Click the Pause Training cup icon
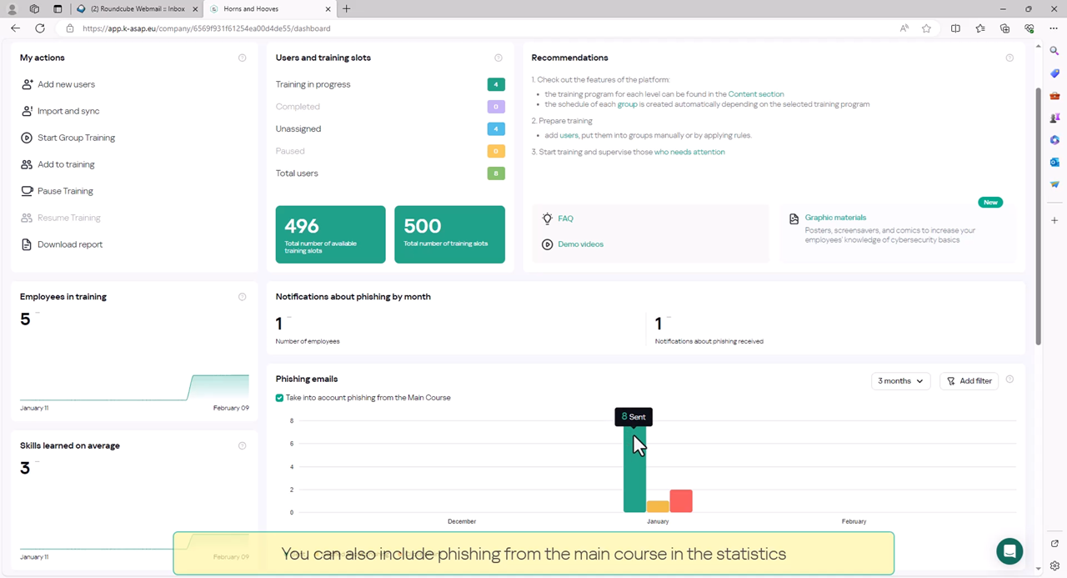The width and height of the screenshot is (1067, 578). click(x=28, y=191)
